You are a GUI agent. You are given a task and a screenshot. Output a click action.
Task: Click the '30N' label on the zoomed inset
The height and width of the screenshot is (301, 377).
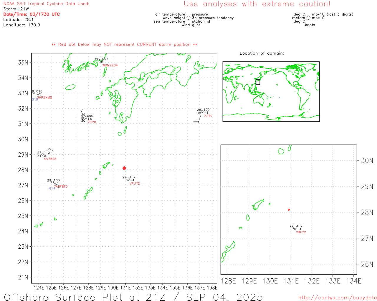pos(367,160)
